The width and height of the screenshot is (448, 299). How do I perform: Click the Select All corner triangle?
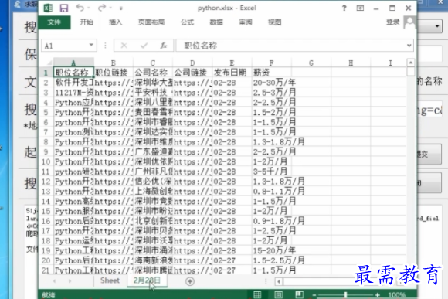[49, 63]
